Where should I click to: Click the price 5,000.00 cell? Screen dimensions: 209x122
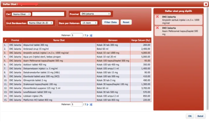(141, 57)
